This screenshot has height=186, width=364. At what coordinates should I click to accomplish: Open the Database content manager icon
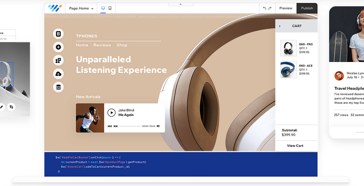[58, 87]
